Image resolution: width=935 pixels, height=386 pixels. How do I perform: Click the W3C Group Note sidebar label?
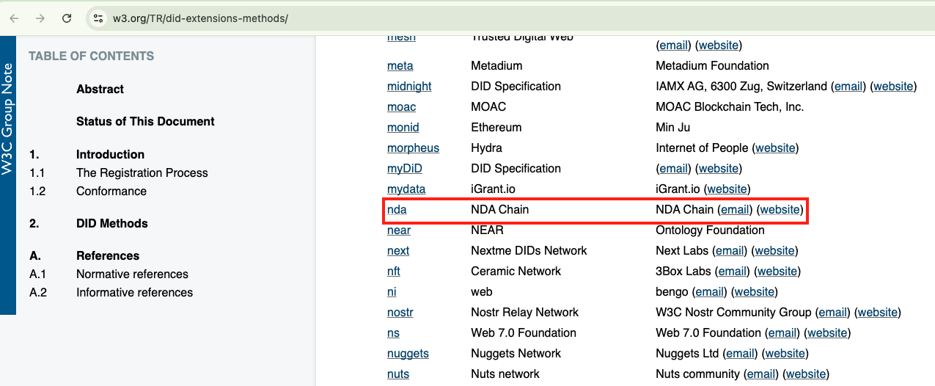[x=7, y=119]
